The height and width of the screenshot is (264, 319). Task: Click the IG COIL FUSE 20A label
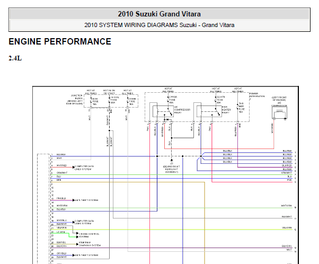[115, 100]
